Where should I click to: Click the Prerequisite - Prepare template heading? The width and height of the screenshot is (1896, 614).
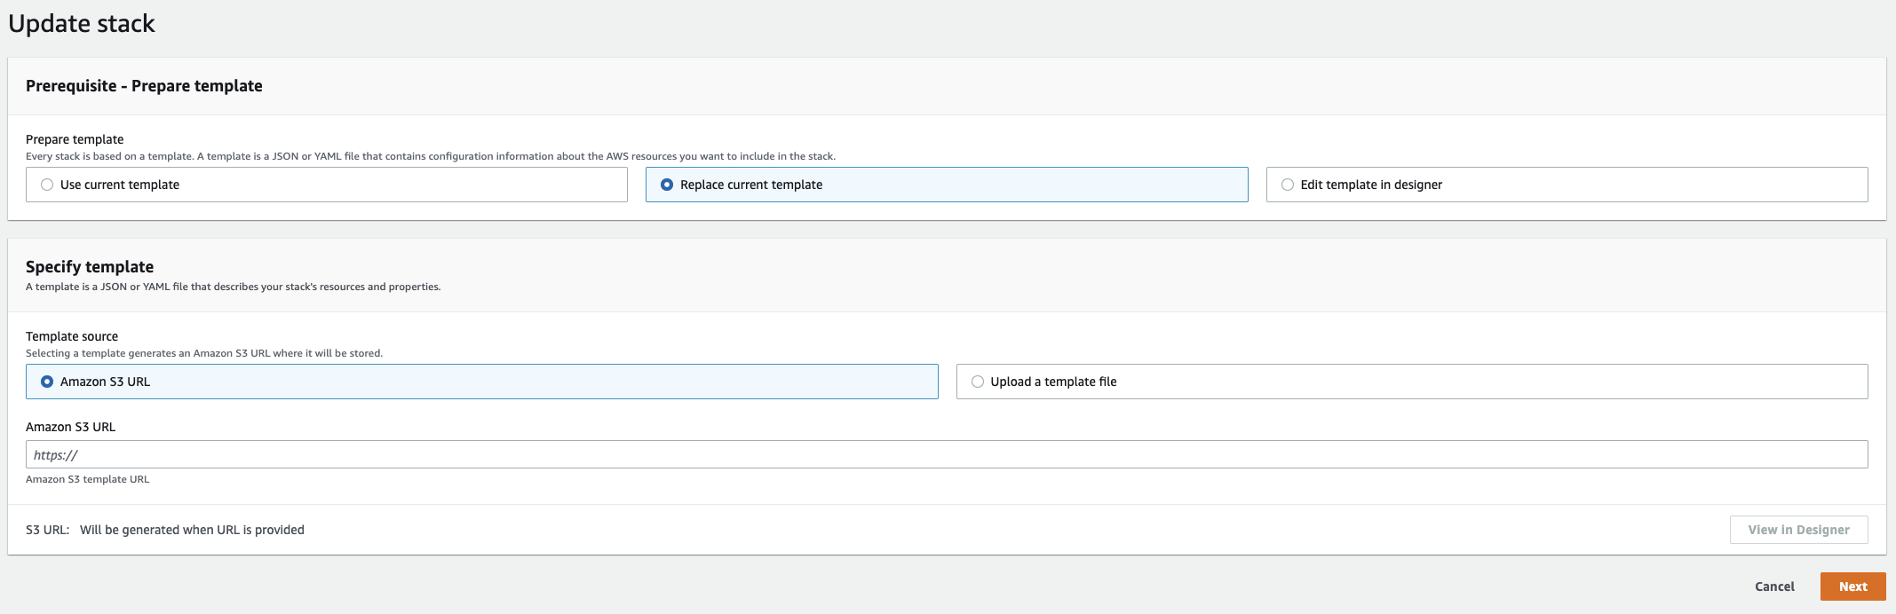pos(144,86)
